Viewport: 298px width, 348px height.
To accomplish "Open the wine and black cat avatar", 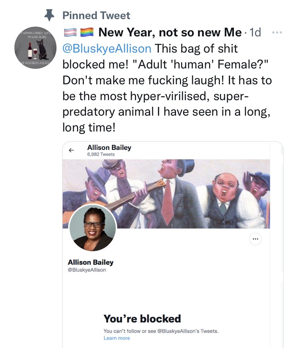I will [35, 48].
